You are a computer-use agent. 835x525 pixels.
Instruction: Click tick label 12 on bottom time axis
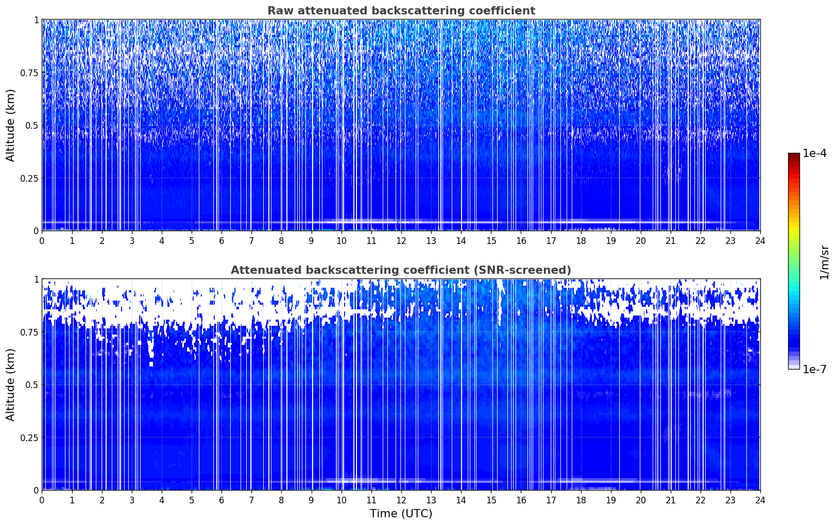point(401,500)
